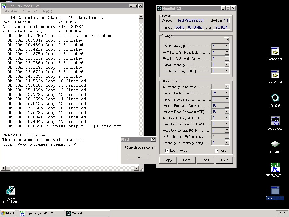The width and height of the screenshot is (289, 217).
Task: Click the Checksum: 1037C641 text line
Action: point(25,135)
